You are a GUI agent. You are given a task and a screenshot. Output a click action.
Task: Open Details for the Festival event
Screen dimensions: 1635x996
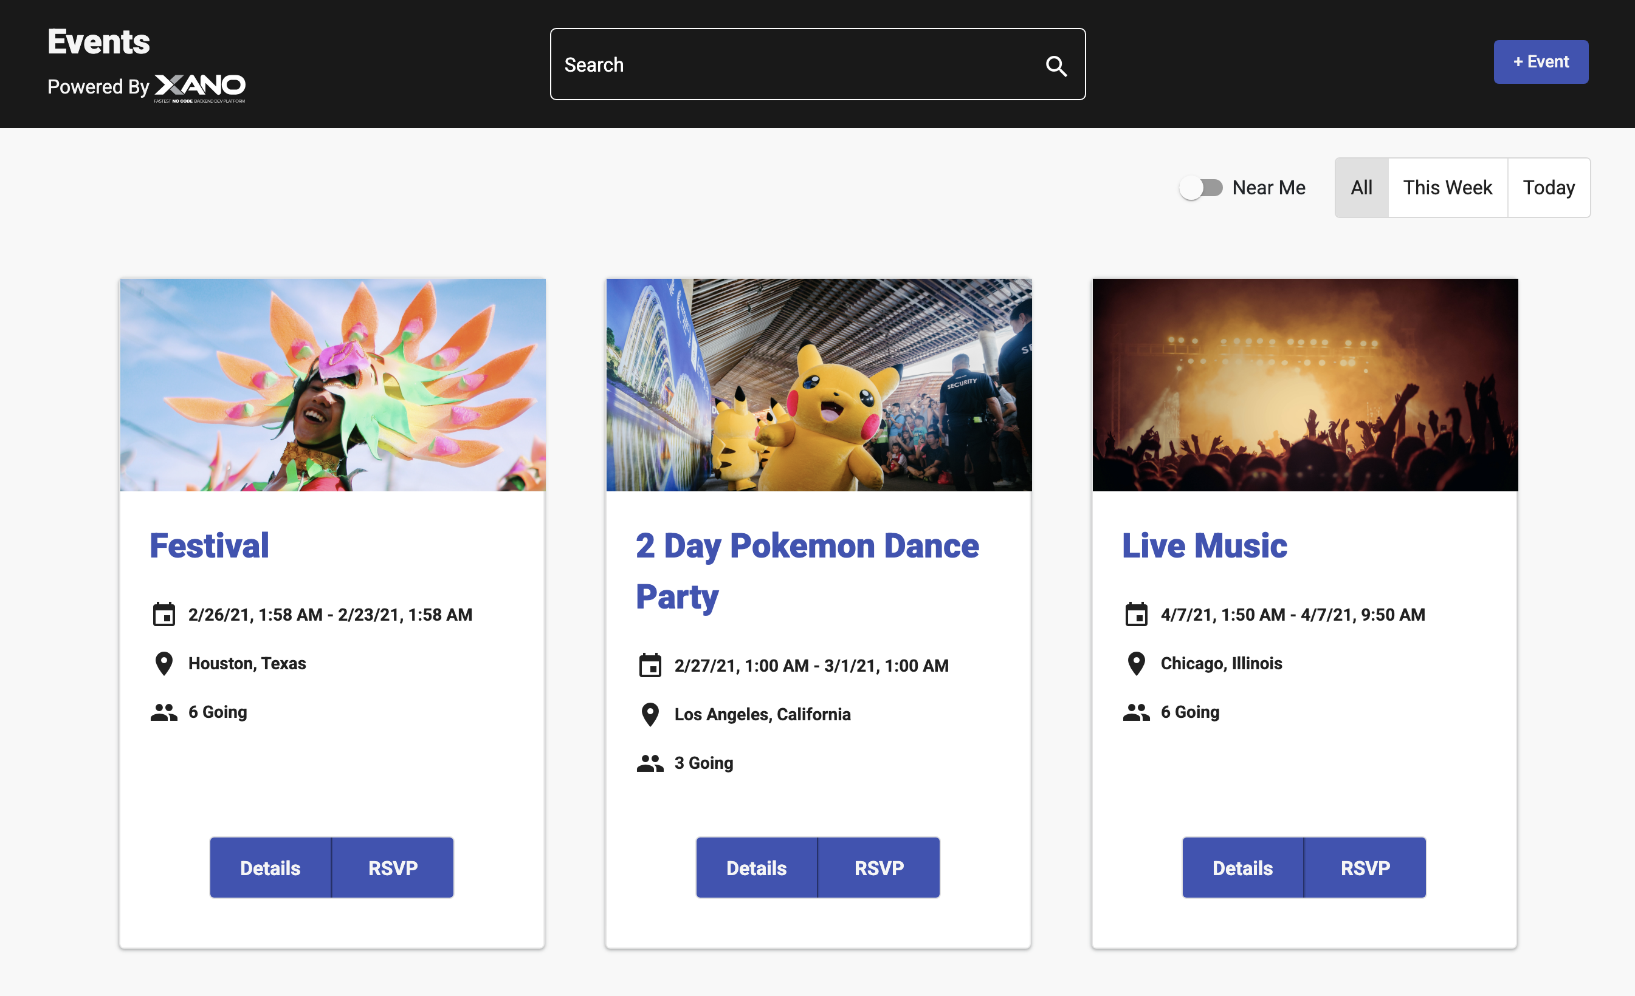270,867
